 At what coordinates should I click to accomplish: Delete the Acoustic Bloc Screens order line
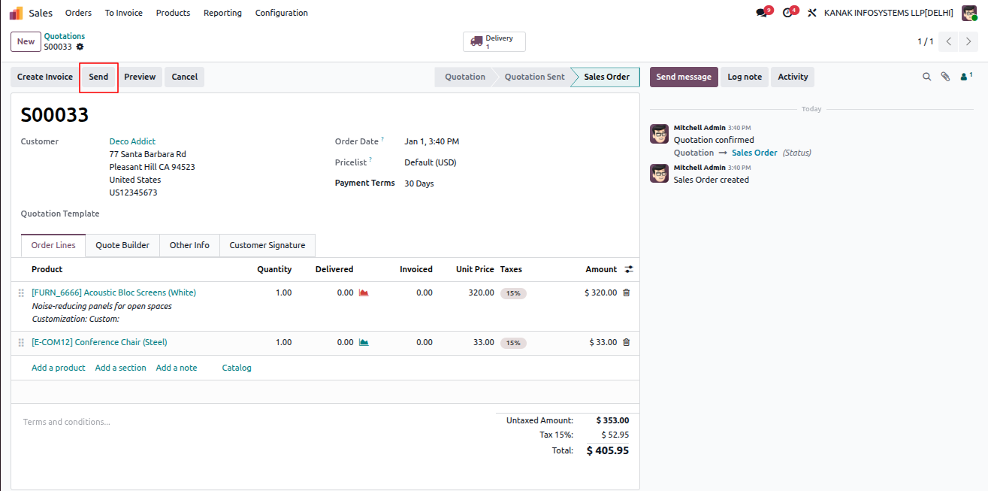[x=626, y=292]
